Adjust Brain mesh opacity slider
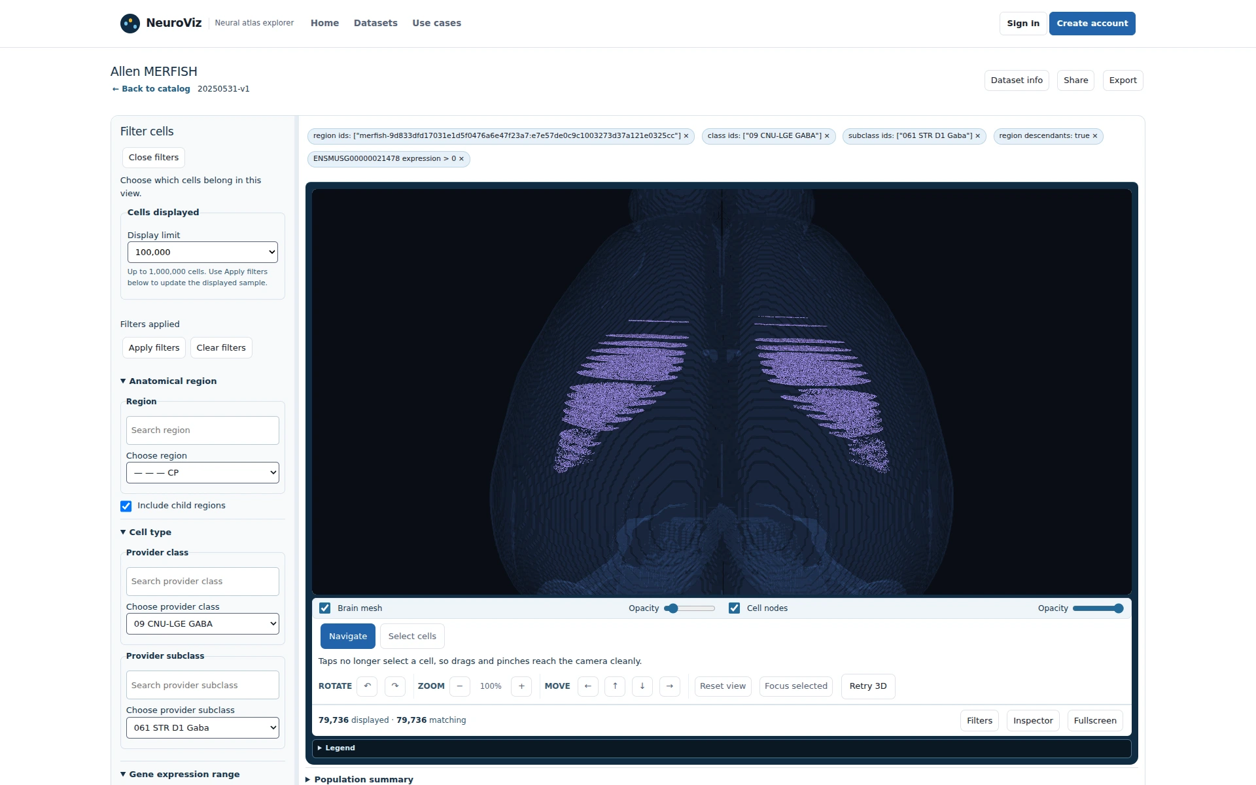 [690, 608]
